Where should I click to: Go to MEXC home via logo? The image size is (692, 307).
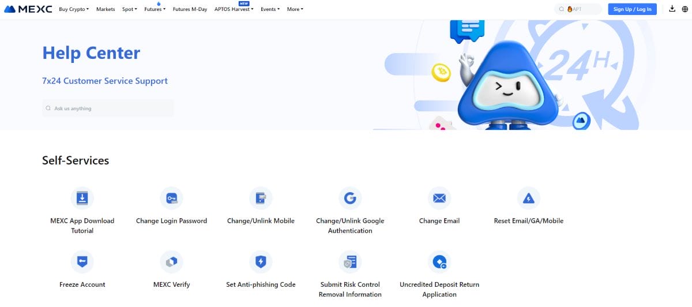(x=28, y=9)
